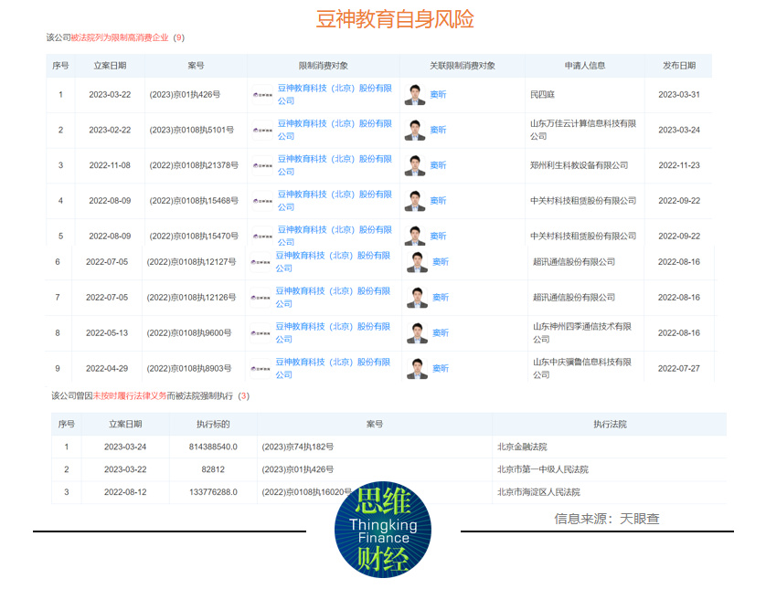This screenshot has height=589, width=766.
Task: Click source note 信息来源：天眼查
Action: [x=607, y=519]
